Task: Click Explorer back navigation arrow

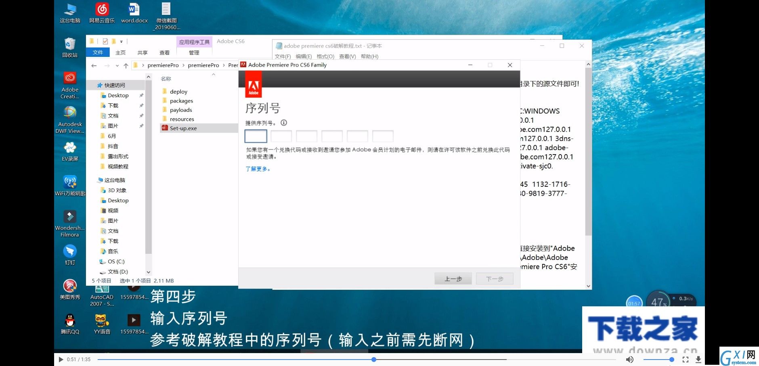Action: pyautogui.click(x=94, y=65)
